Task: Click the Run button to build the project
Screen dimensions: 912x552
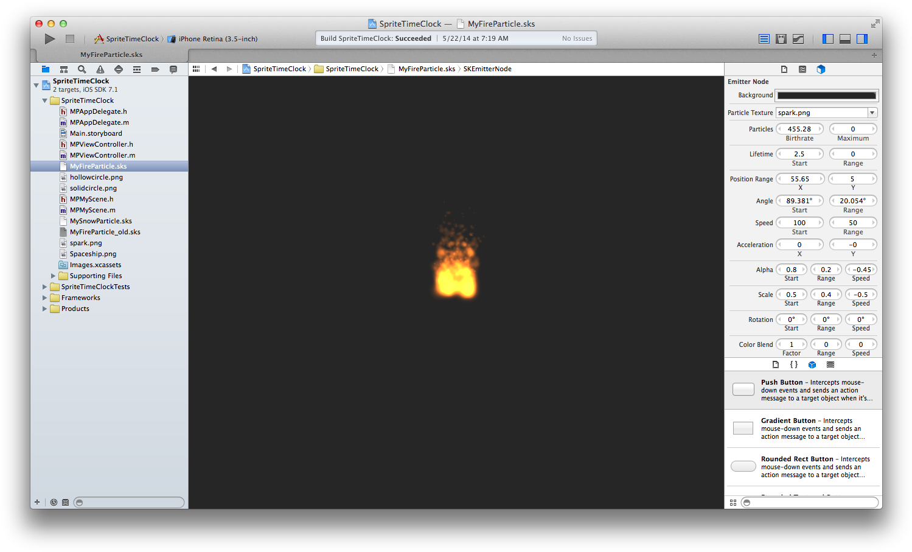Action: click(50, 39)
